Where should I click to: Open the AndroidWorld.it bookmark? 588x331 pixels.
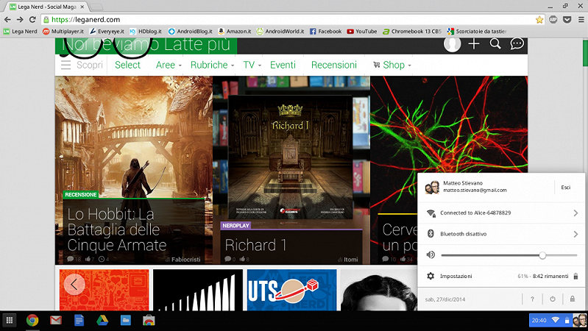[280, 32]
